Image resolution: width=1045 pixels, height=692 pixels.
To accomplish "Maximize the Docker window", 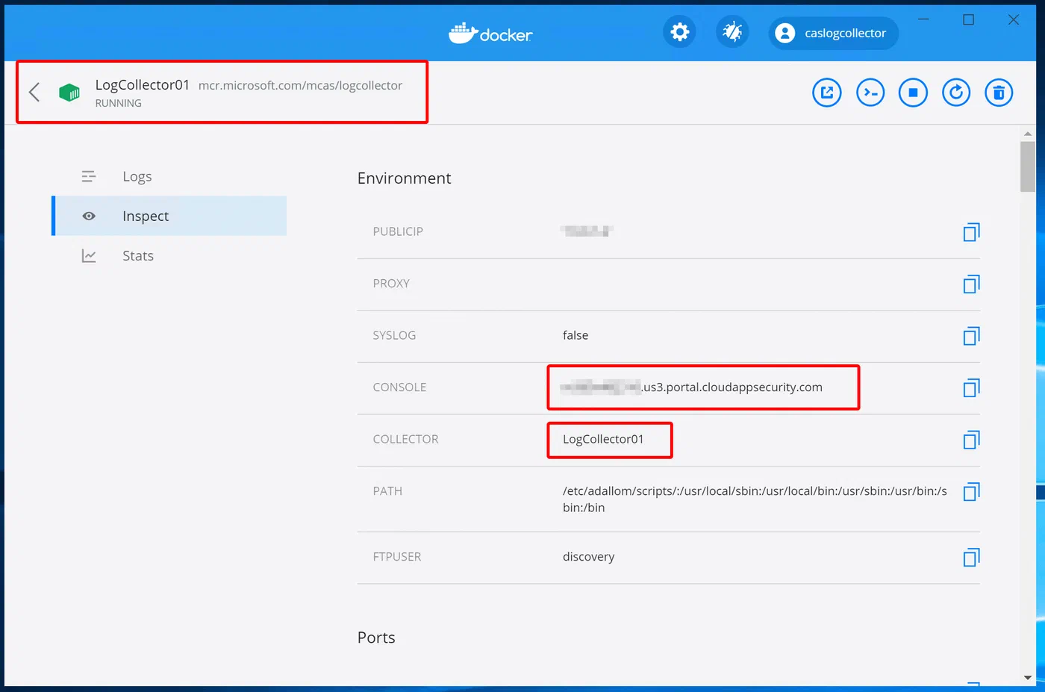I will click(968, 19).
